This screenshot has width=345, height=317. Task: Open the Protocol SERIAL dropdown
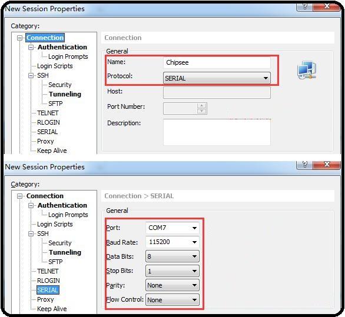[x=217, y=78]
